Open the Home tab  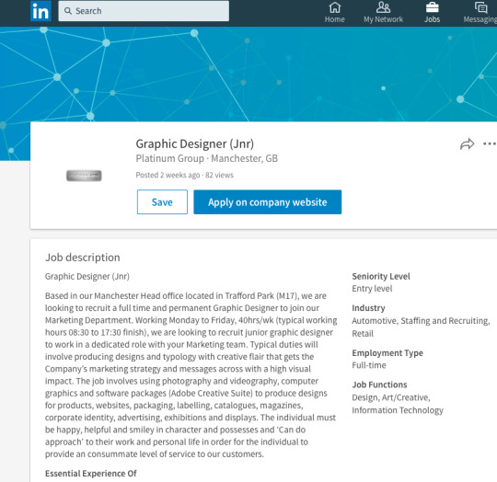coord(334,12)
